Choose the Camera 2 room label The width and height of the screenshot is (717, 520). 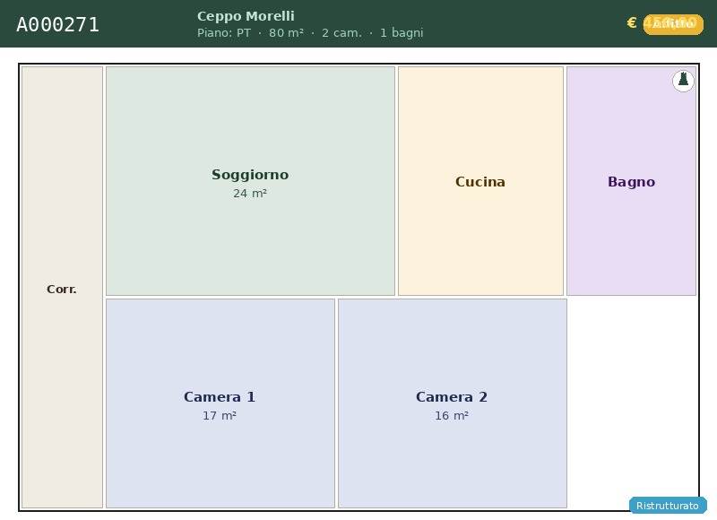(452, 397)
